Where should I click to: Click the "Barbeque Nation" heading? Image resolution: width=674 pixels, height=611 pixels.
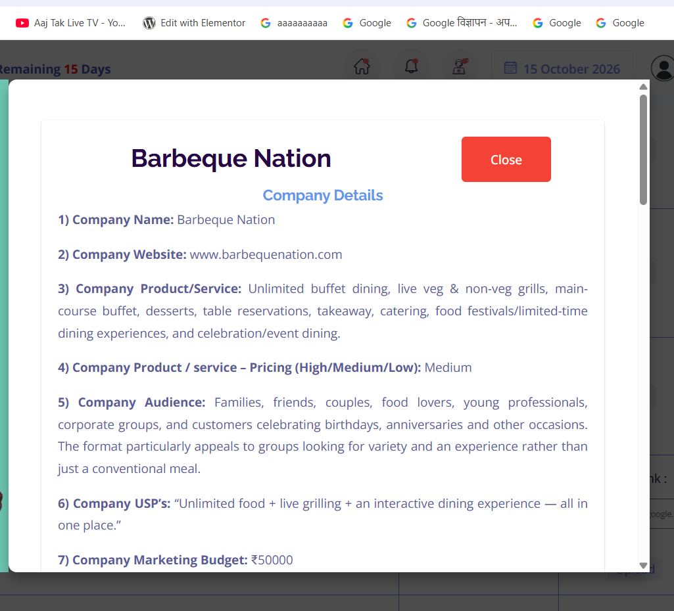(x=231, y=158)
